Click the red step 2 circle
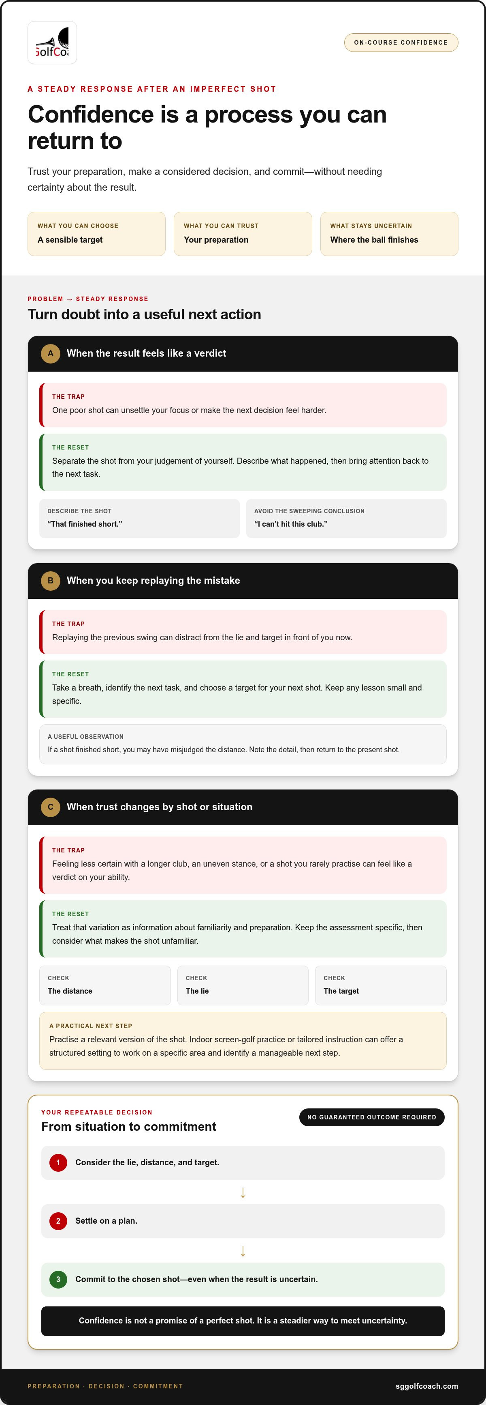Viewport: 486px width, 1405px height. (58, 1221)
